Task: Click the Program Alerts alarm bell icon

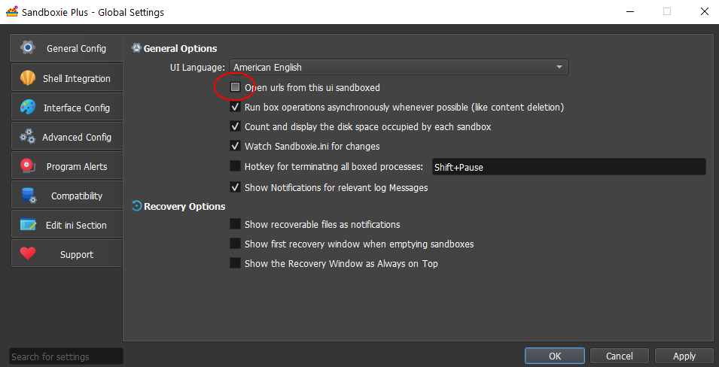Action: (x=28, y=166)
